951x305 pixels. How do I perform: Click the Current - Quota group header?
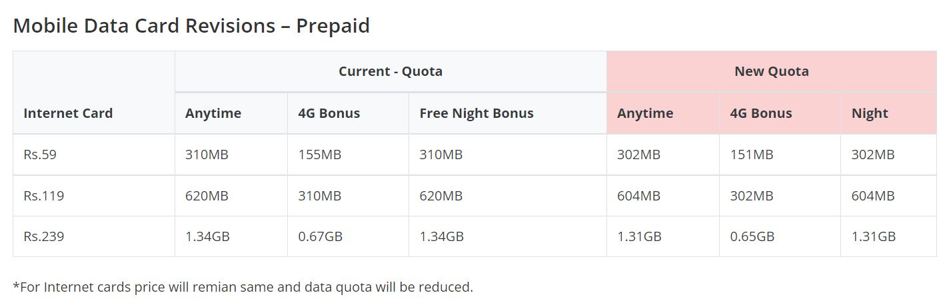[390, 71]
